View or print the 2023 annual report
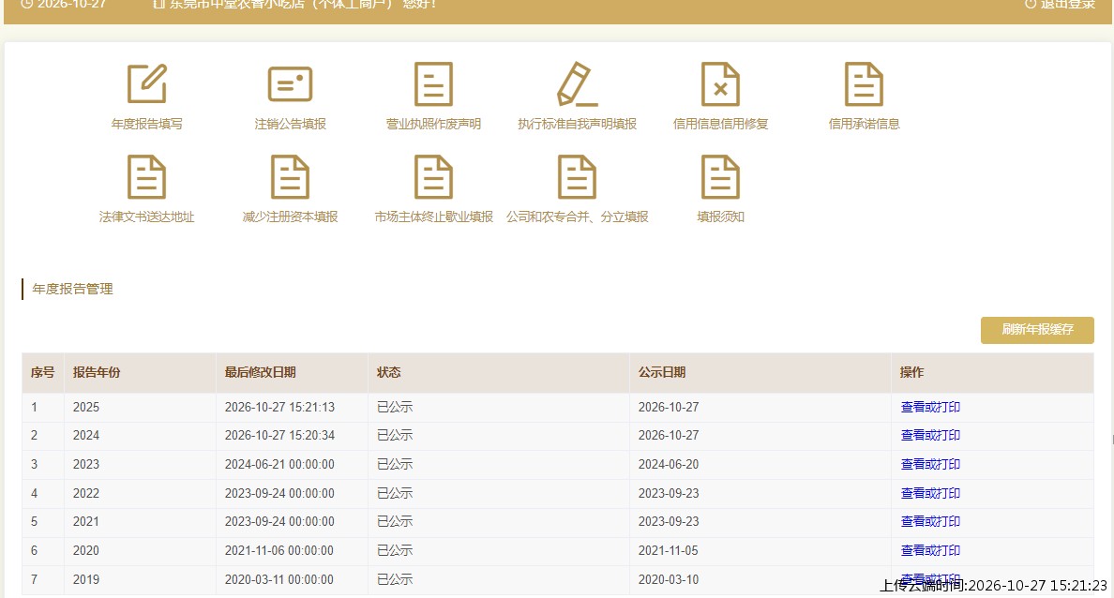This screenshot has height=598, width=1114. [x=930, y=465]
